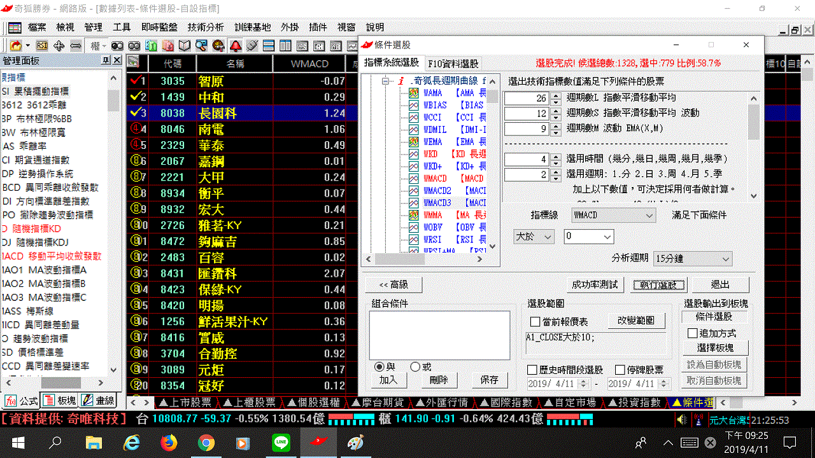
Task: Open the 檔案 menu
Action: tap(37, 27)
